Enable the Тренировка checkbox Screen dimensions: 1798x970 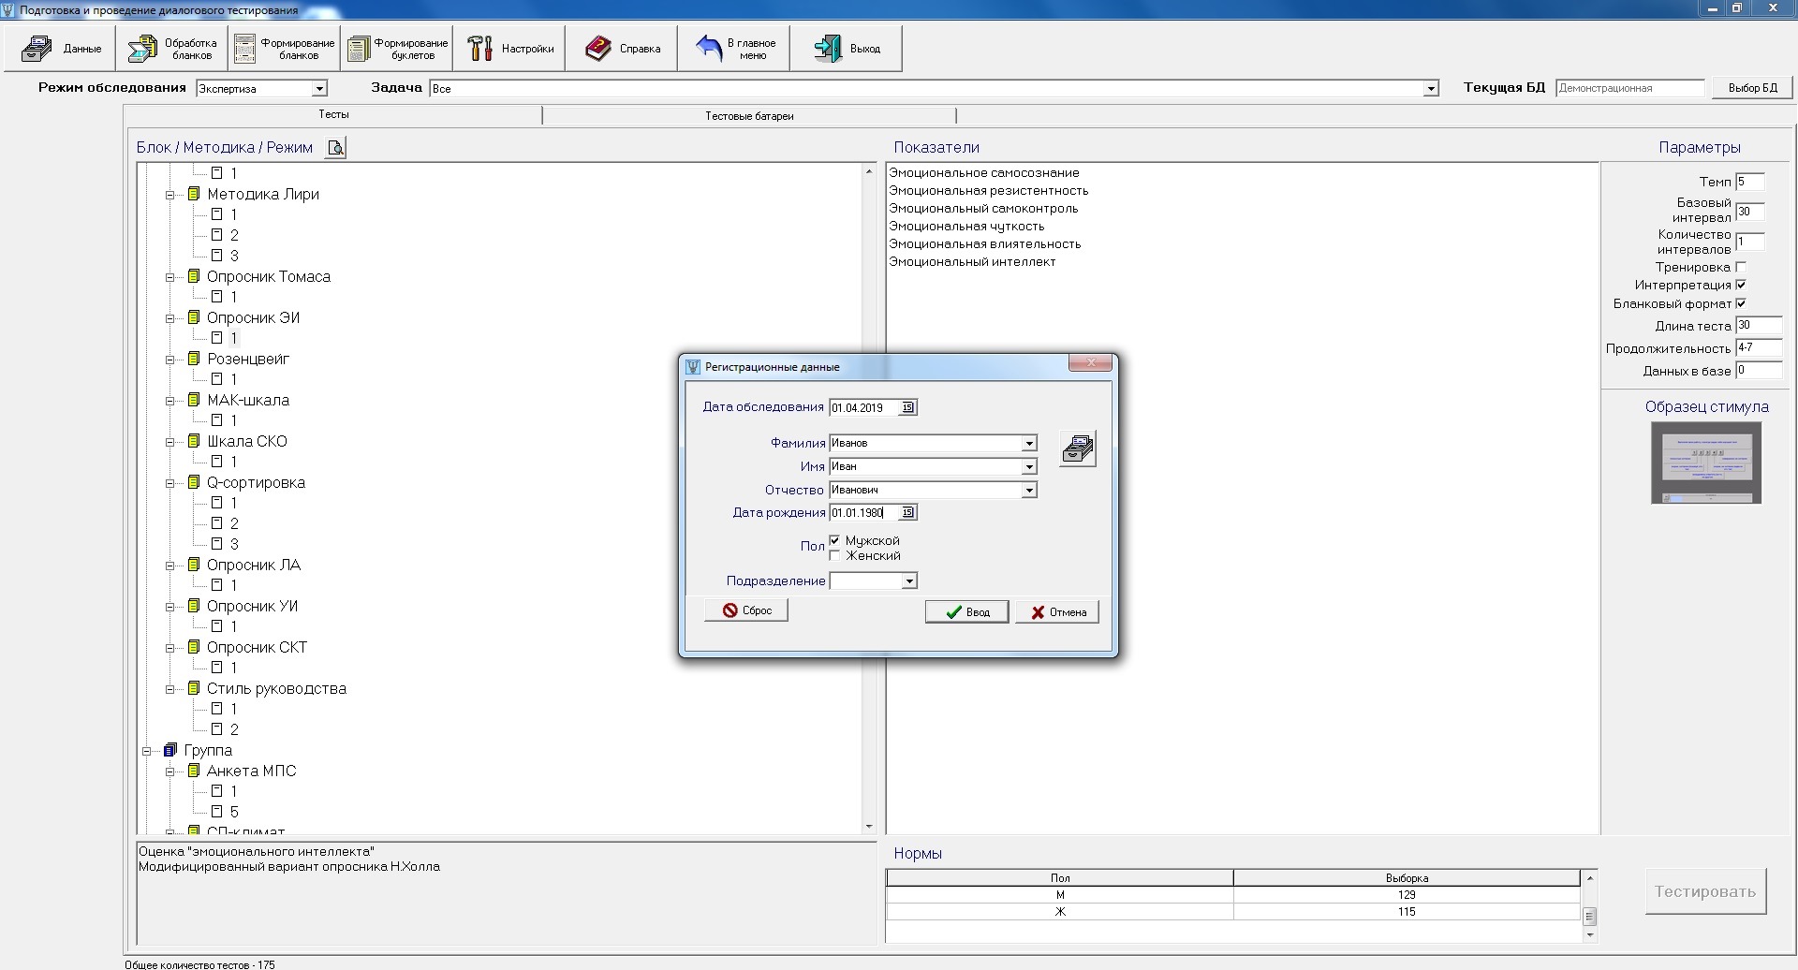point(1741,268)
